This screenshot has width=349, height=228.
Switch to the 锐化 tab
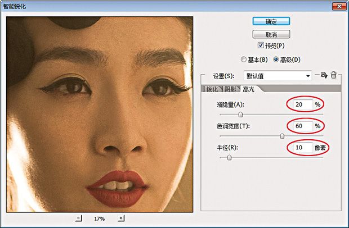click(x=212, y=89)
